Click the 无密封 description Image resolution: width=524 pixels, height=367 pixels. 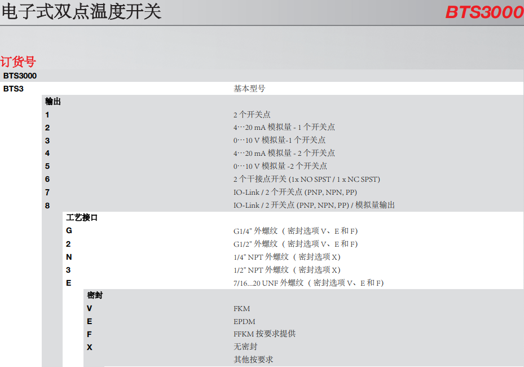point(245,347)
